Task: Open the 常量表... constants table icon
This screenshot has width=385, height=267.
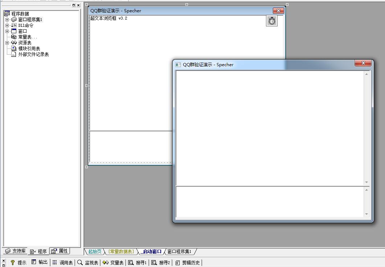Action: [x=14, y=37]
